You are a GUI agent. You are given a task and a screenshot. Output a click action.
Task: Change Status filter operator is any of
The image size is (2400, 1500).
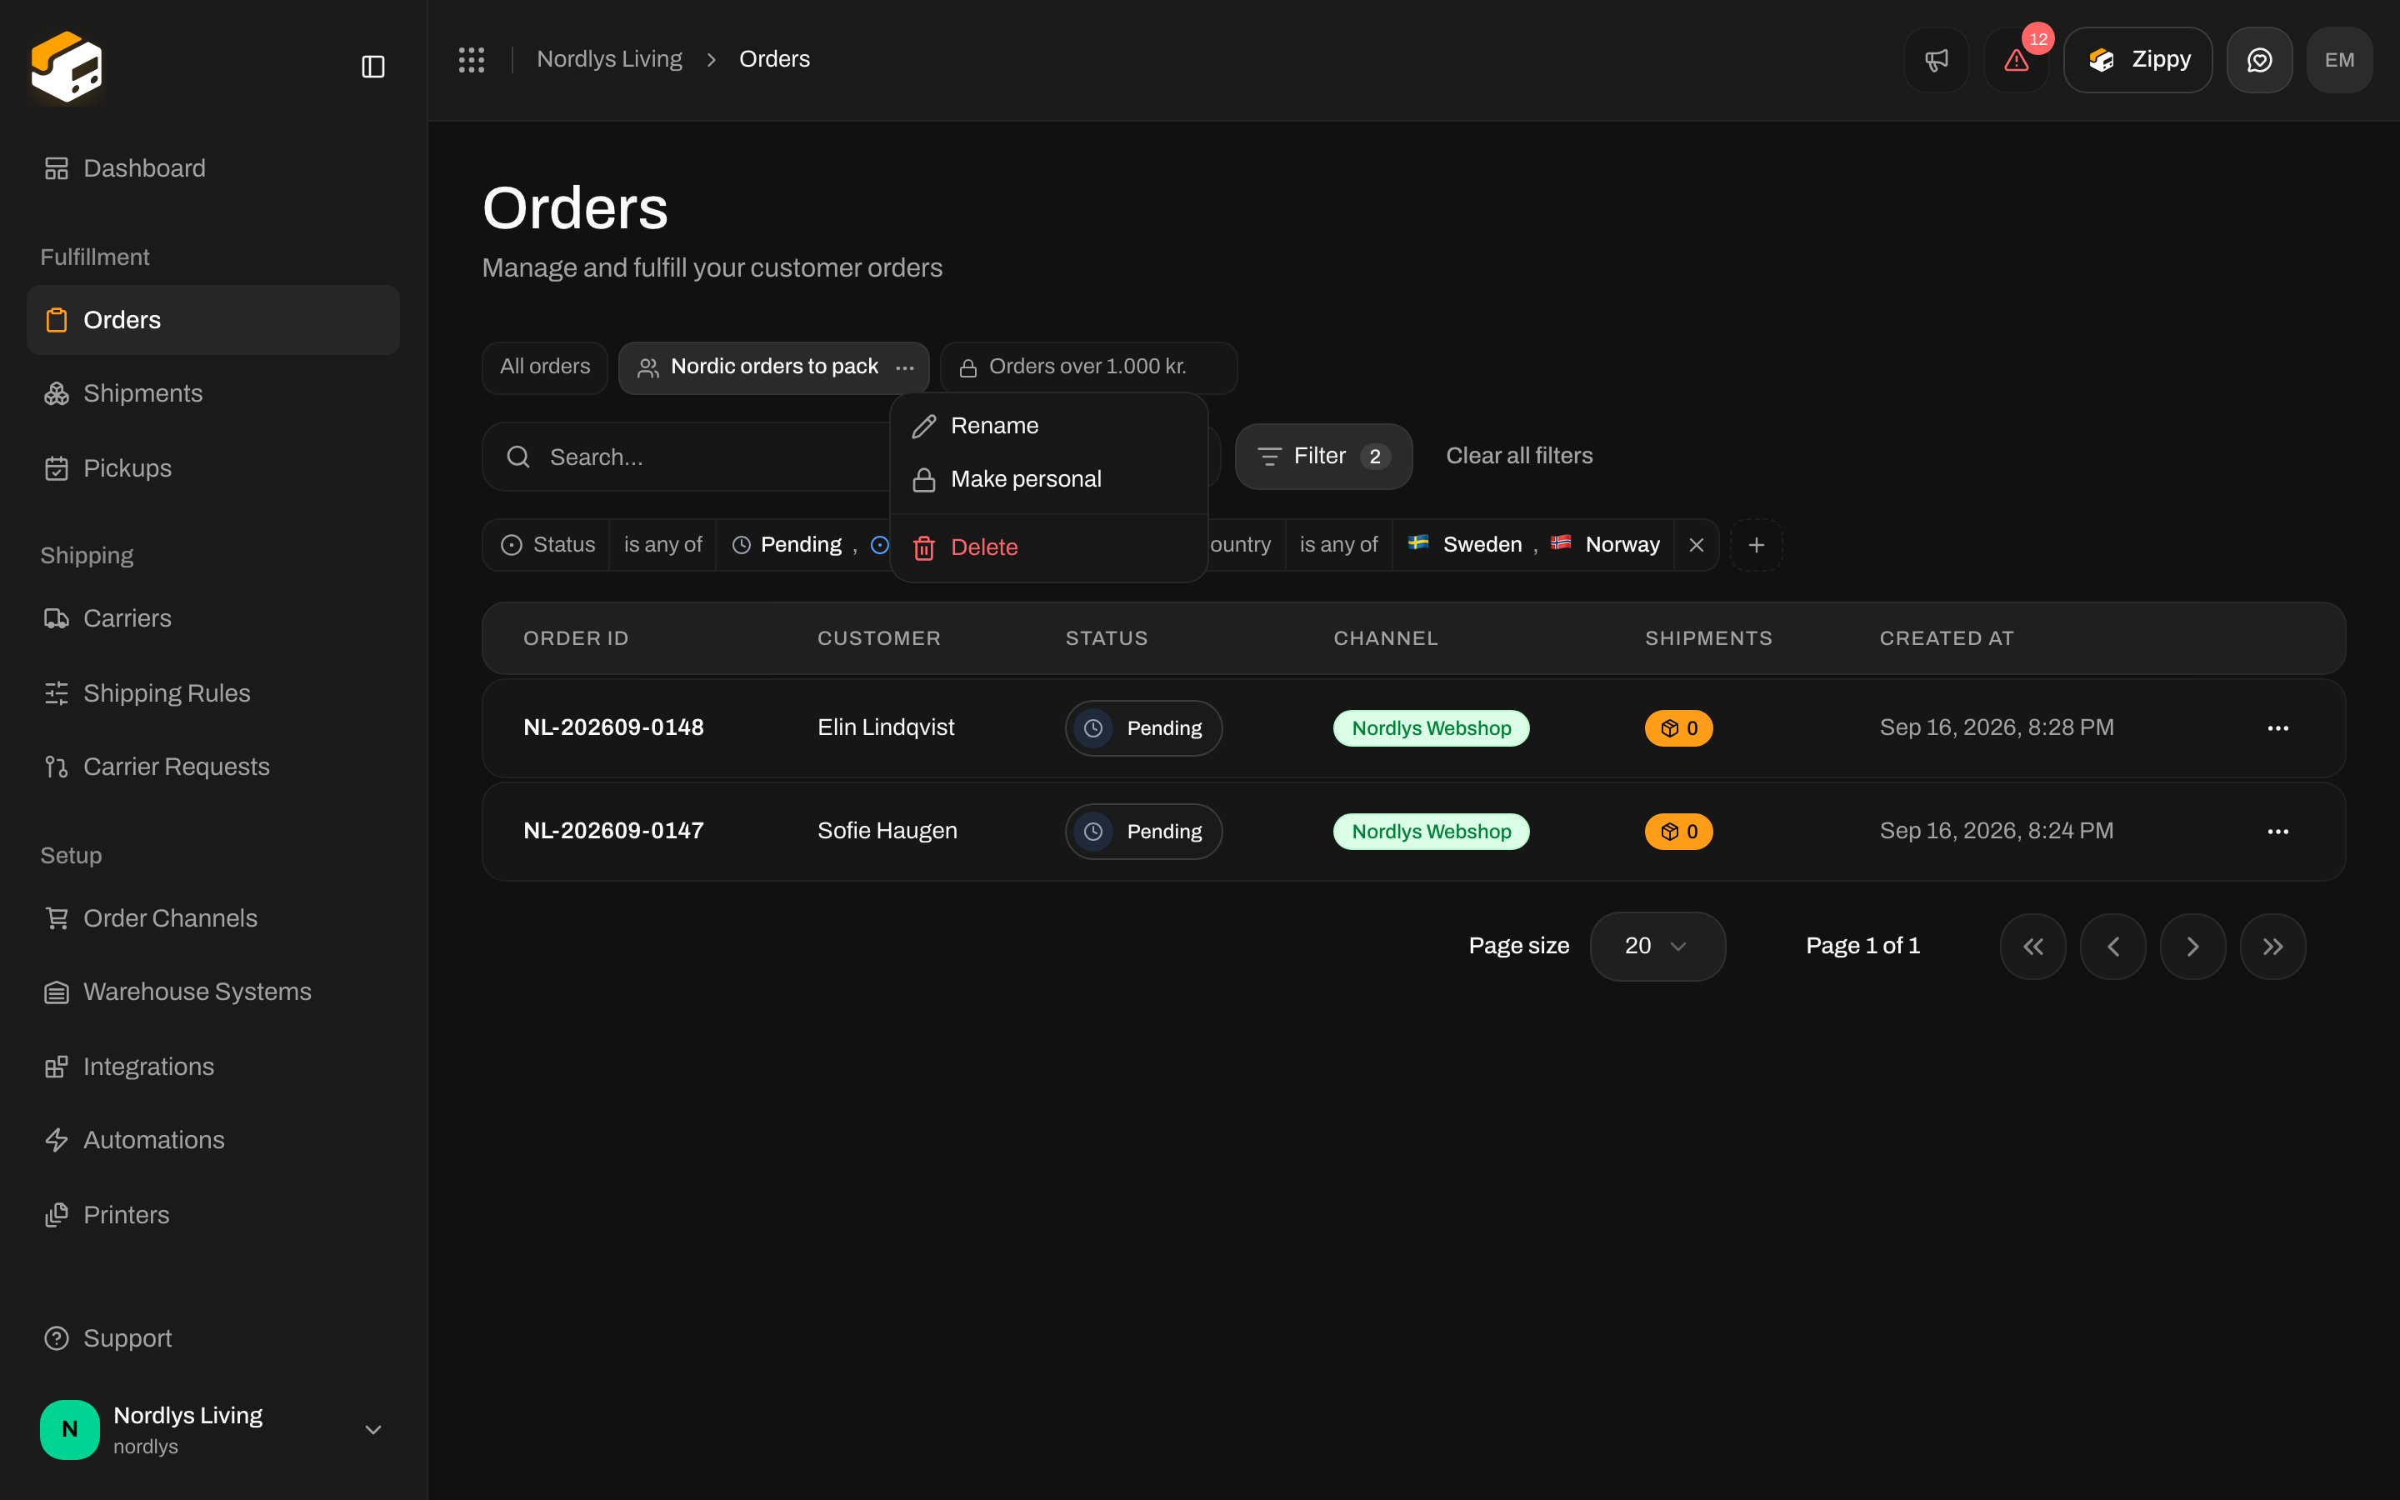662,545
